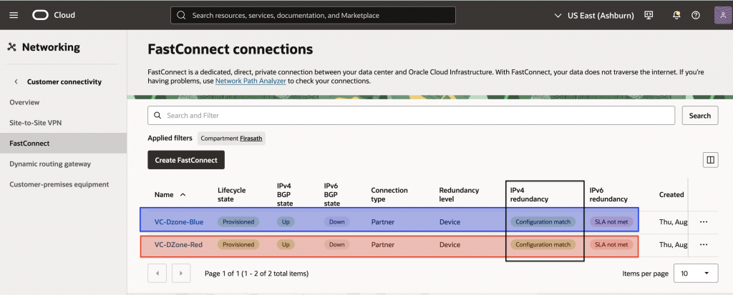Viewport: 733px width, 295px height.
Task: Click the search magnifier in the top bar
Action: [x=181, y=16]
